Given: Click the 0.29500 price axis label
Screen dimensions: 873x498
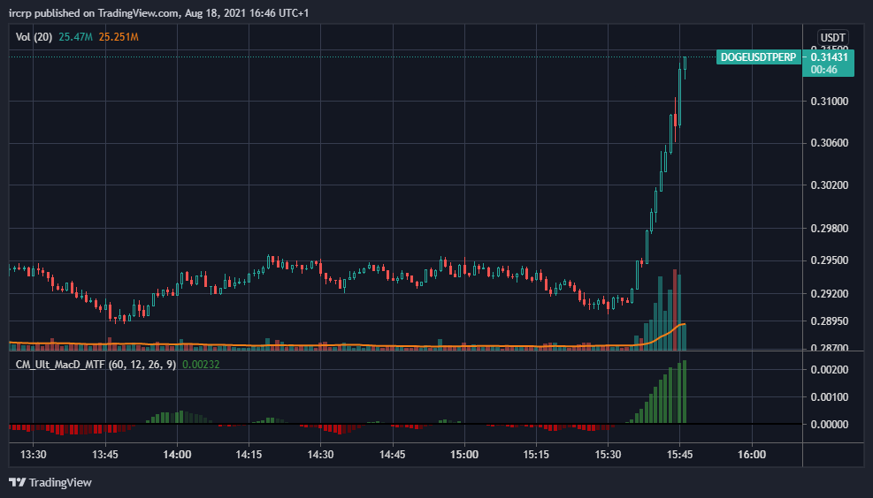Looking at the screenshot, I should pyautogui.click(x=830, y=260).
